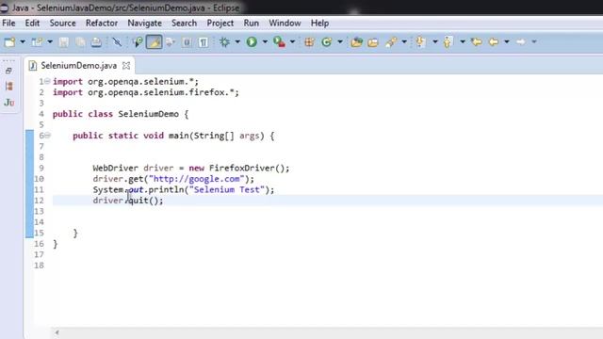Select the SeleniumDemo.java editor tab
The height and width of the screenshot is (339, 603).
(78, 66)
